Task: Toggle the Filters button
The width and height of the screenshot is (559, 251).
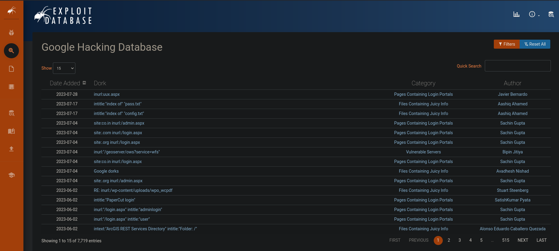Action: [507, 44]
